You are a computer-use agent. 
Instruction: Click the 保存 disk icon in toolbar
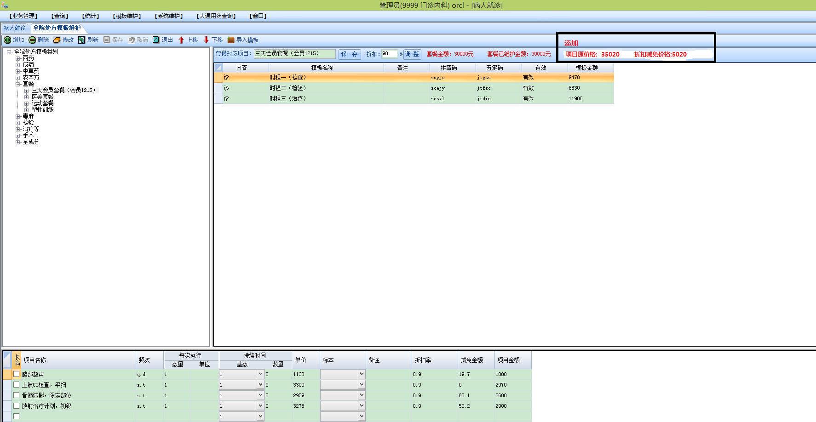click(107, 40)
